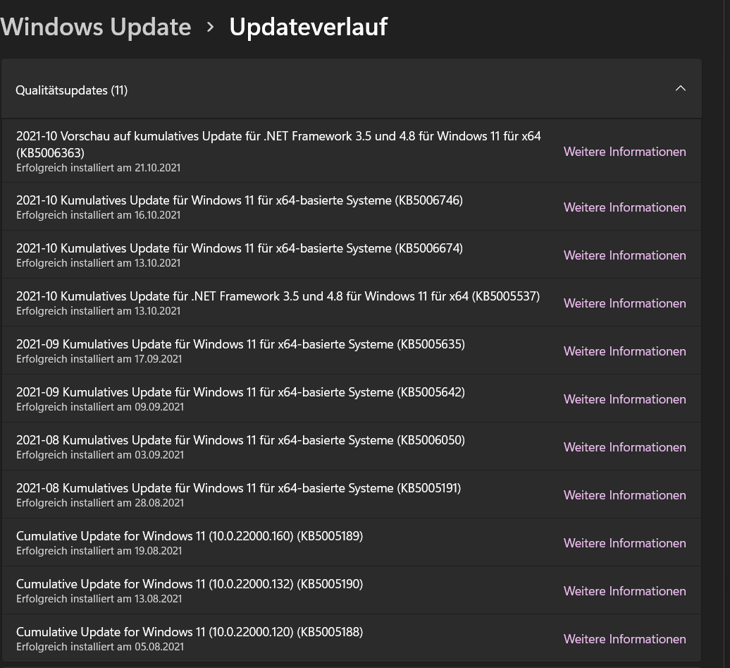The height and width of the screenshot is (668, 730).
Task: Open Weitere Informationen for KB5005537
Action: click(624, 303)
